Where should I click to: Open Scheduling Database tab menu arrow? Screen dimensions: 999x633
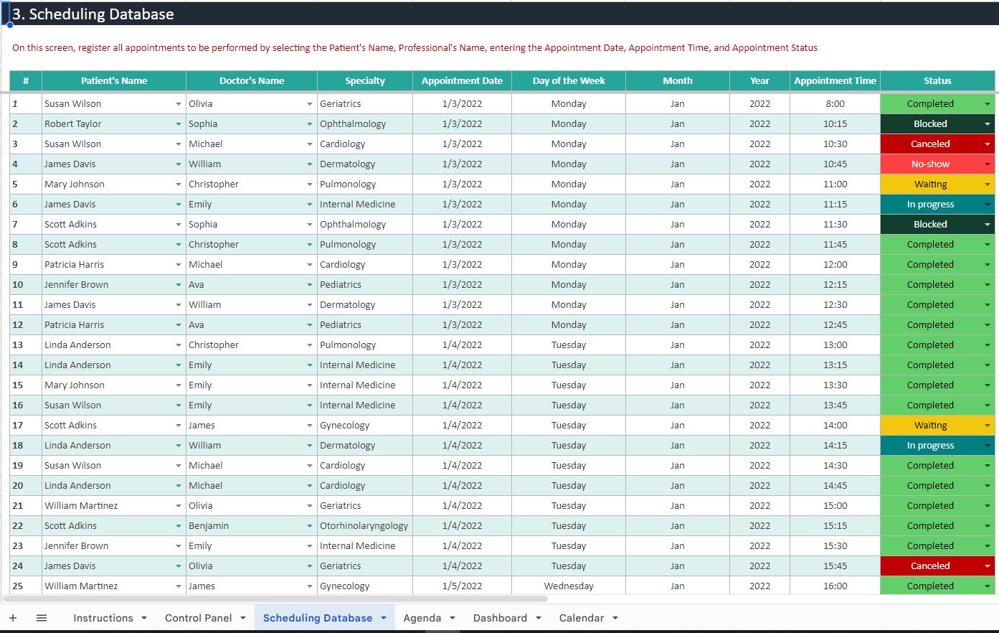click(x=384, y=618)
